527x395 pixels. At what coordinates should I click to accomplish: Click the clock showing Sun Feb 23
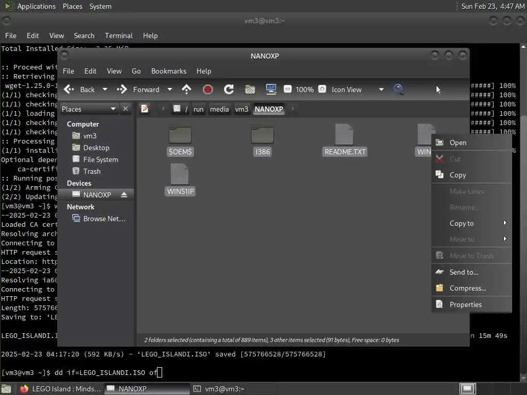[x=493, y=6]
